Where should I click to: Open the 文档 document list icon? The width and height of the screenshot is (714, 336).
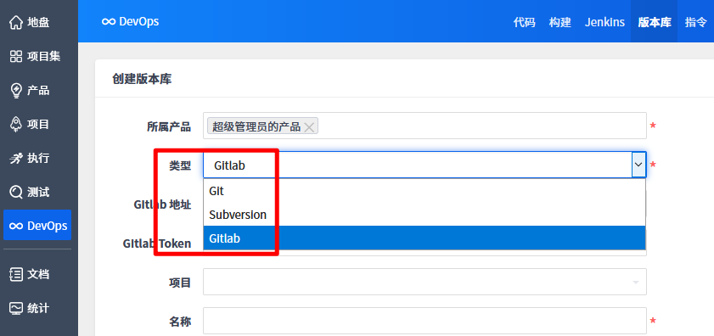pos(16,275)
